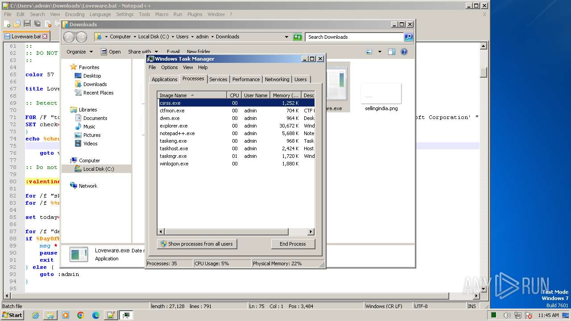Expand the Computer breadcrumb arrow
This screenshot has width=571, height=321.
(x=135, y=37)
